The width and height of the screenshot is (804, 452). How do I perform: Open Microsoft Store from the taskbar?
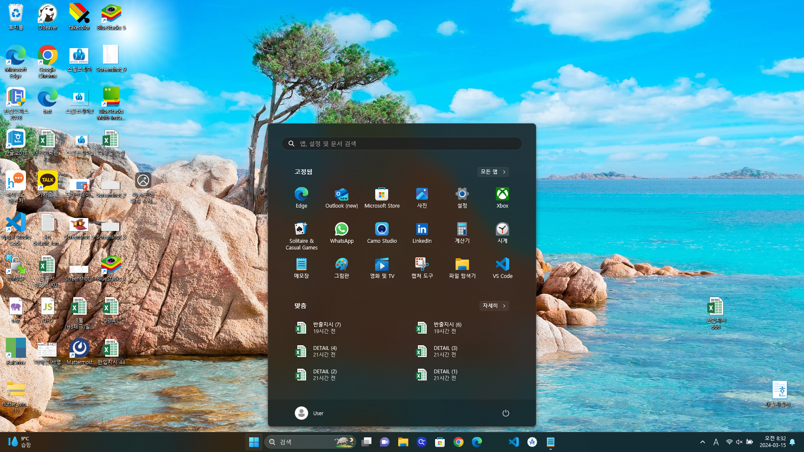click(440, 442)
